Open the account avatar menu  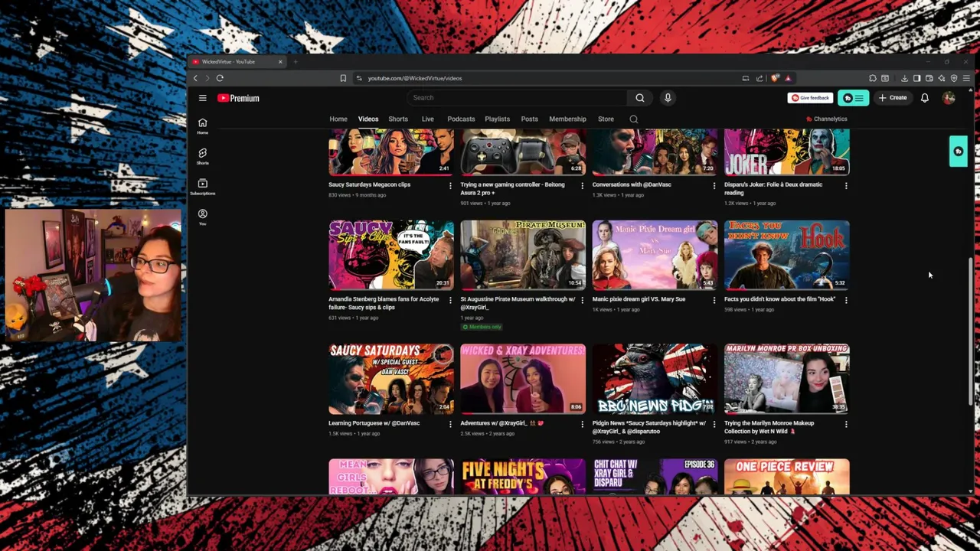click(949, 98)
